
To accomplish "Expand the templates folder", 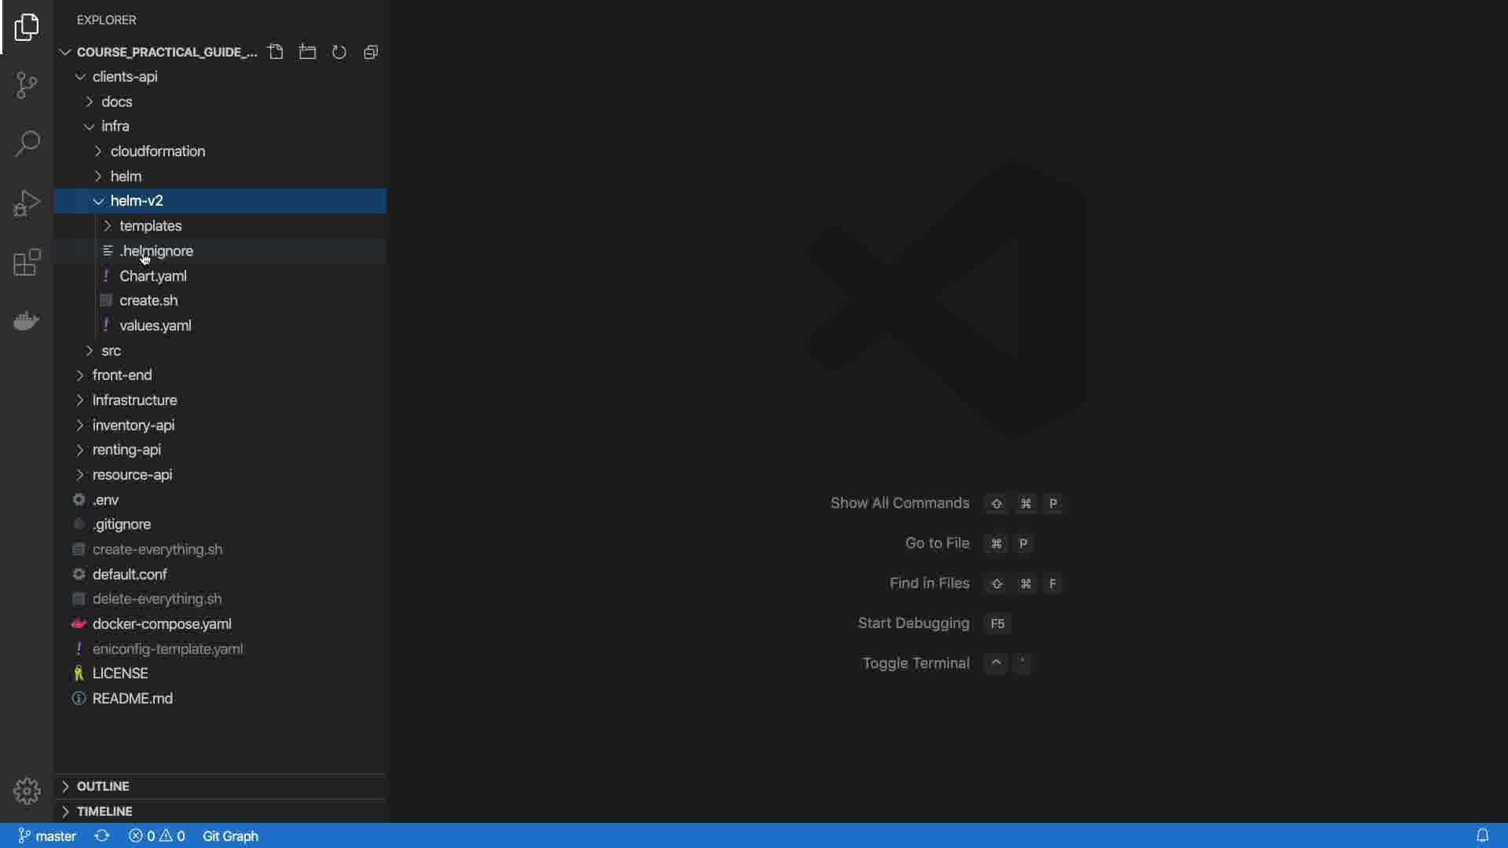I will tap(150, 226).
